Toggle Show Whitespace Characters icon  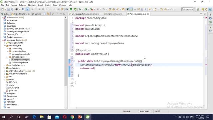pyautogui.click(x=145, y=9)
